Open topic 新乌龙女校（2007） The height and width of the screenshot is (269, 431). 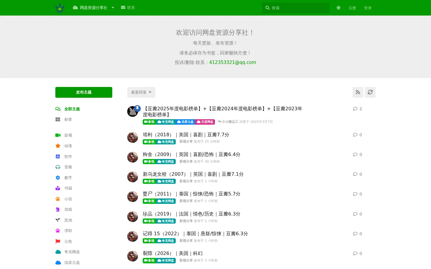[x=193, y=174]
